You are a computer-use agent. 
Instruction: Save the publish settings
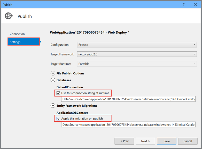167,141
